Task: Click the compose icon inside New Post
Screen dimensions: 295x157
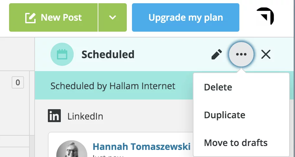Action: pyautogui.click(x=30, y=17)
